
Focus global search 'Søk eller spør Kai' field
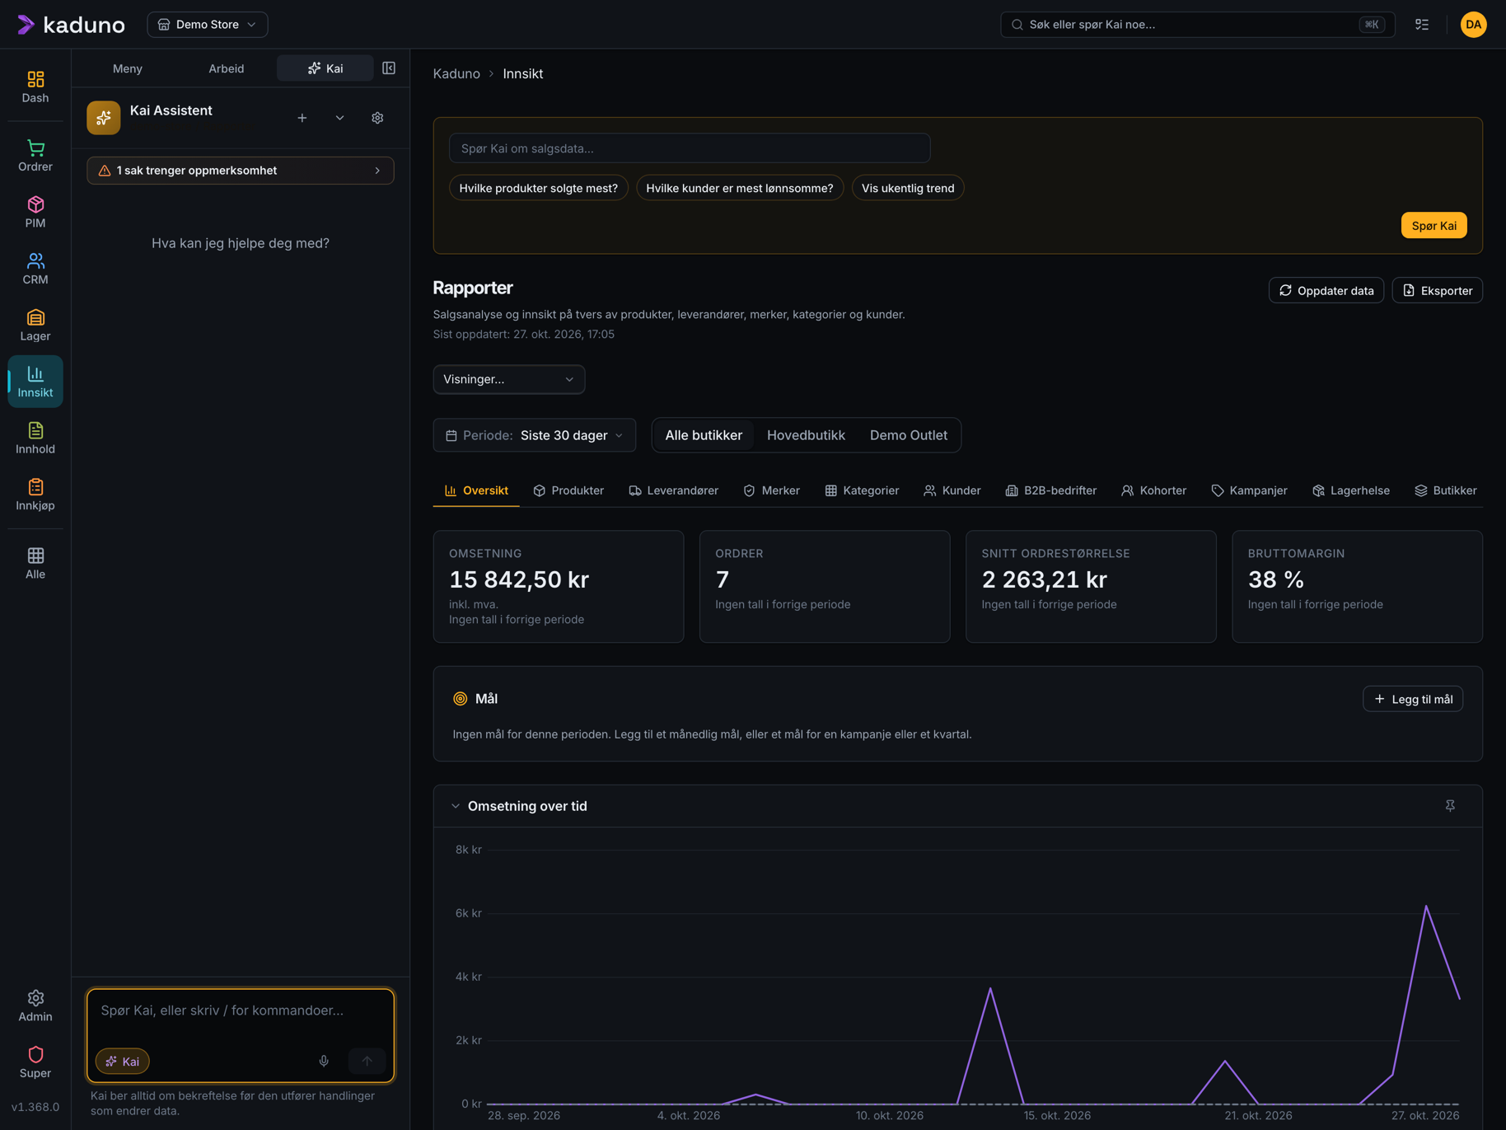(x=1197, y=25)
